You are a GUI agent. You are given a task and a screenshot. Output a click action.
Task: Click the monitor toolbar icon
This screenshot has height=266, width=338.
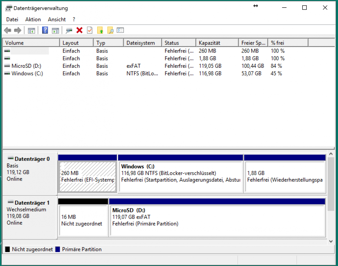click(68, 30)
